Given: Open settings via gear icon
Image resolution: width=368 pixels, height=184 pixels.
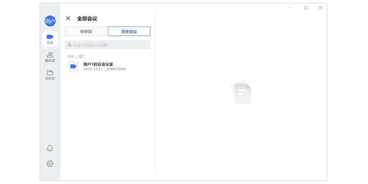Looking at the screenshot, I should point(50,163).
